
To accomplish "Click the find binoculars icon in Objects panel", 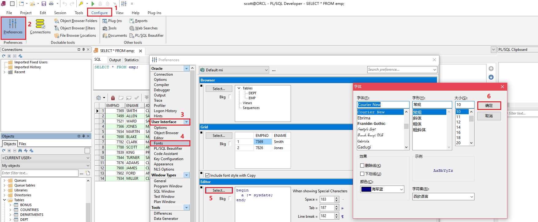I will click(x=20, y=151).
